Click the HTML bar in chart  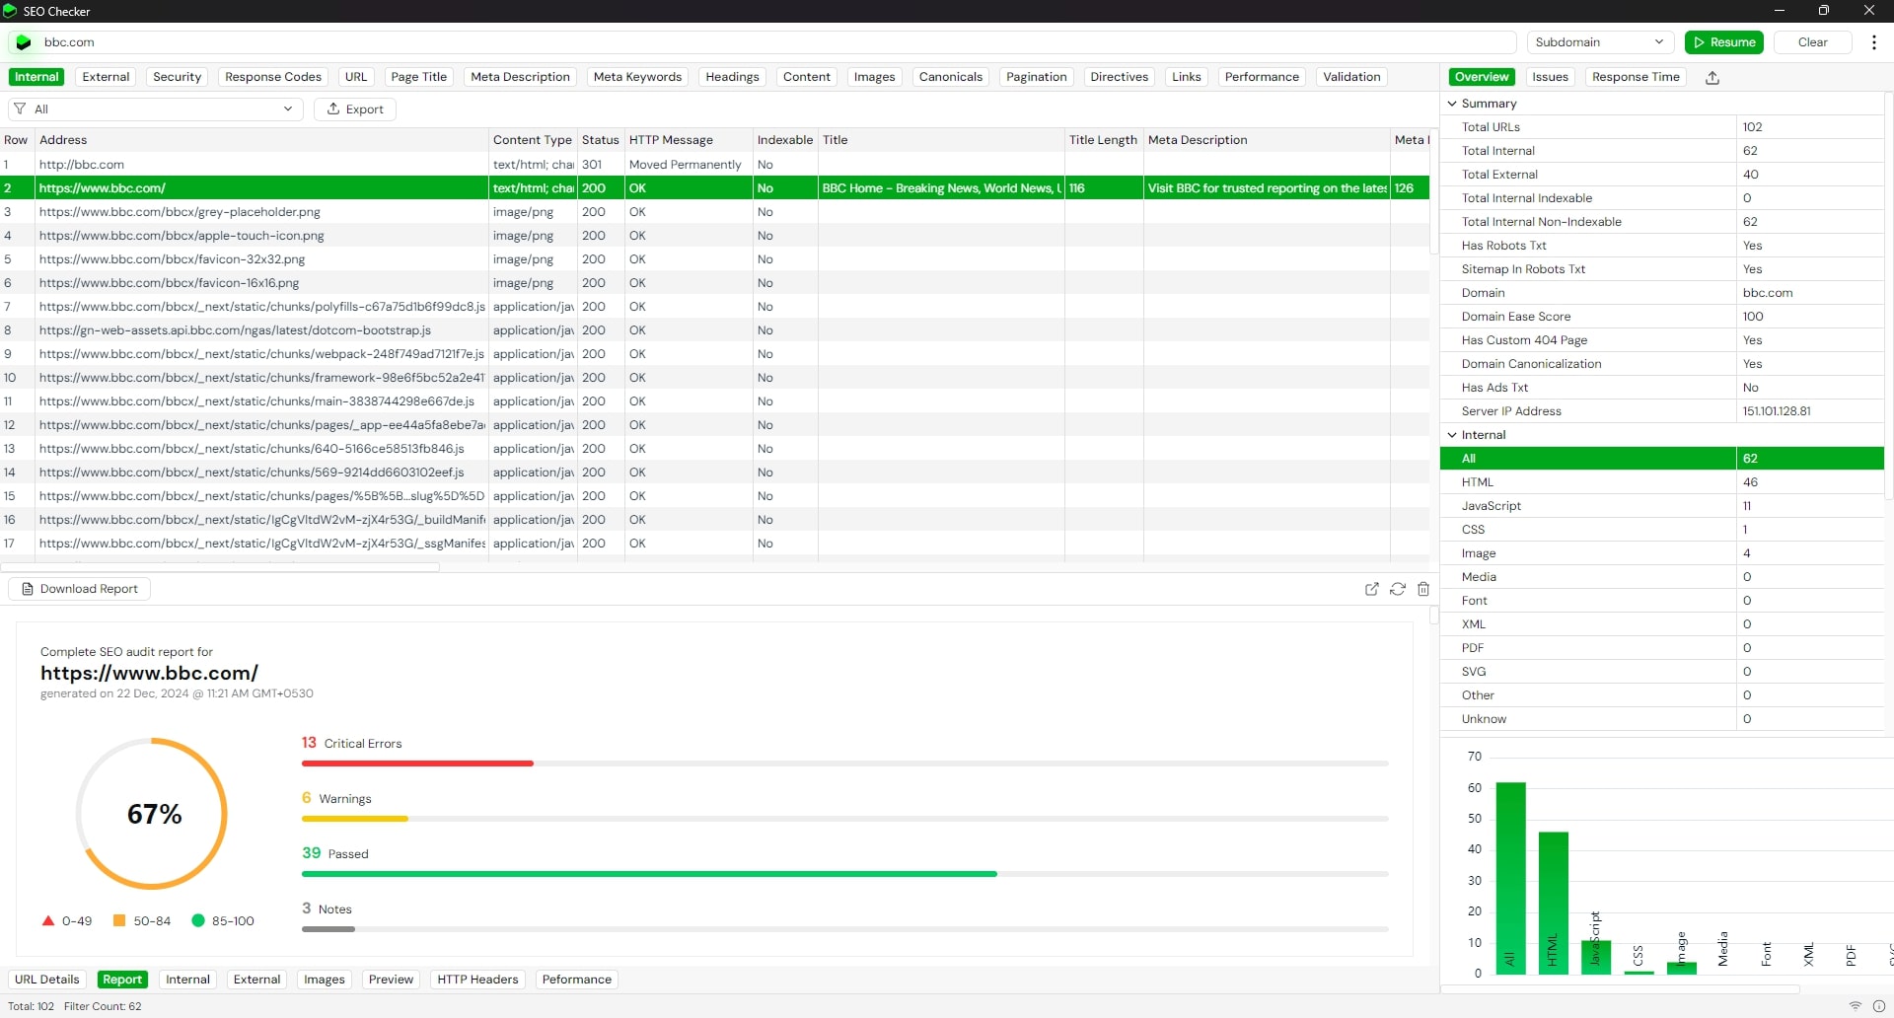pyautogui.click(x=1554, y=903)
